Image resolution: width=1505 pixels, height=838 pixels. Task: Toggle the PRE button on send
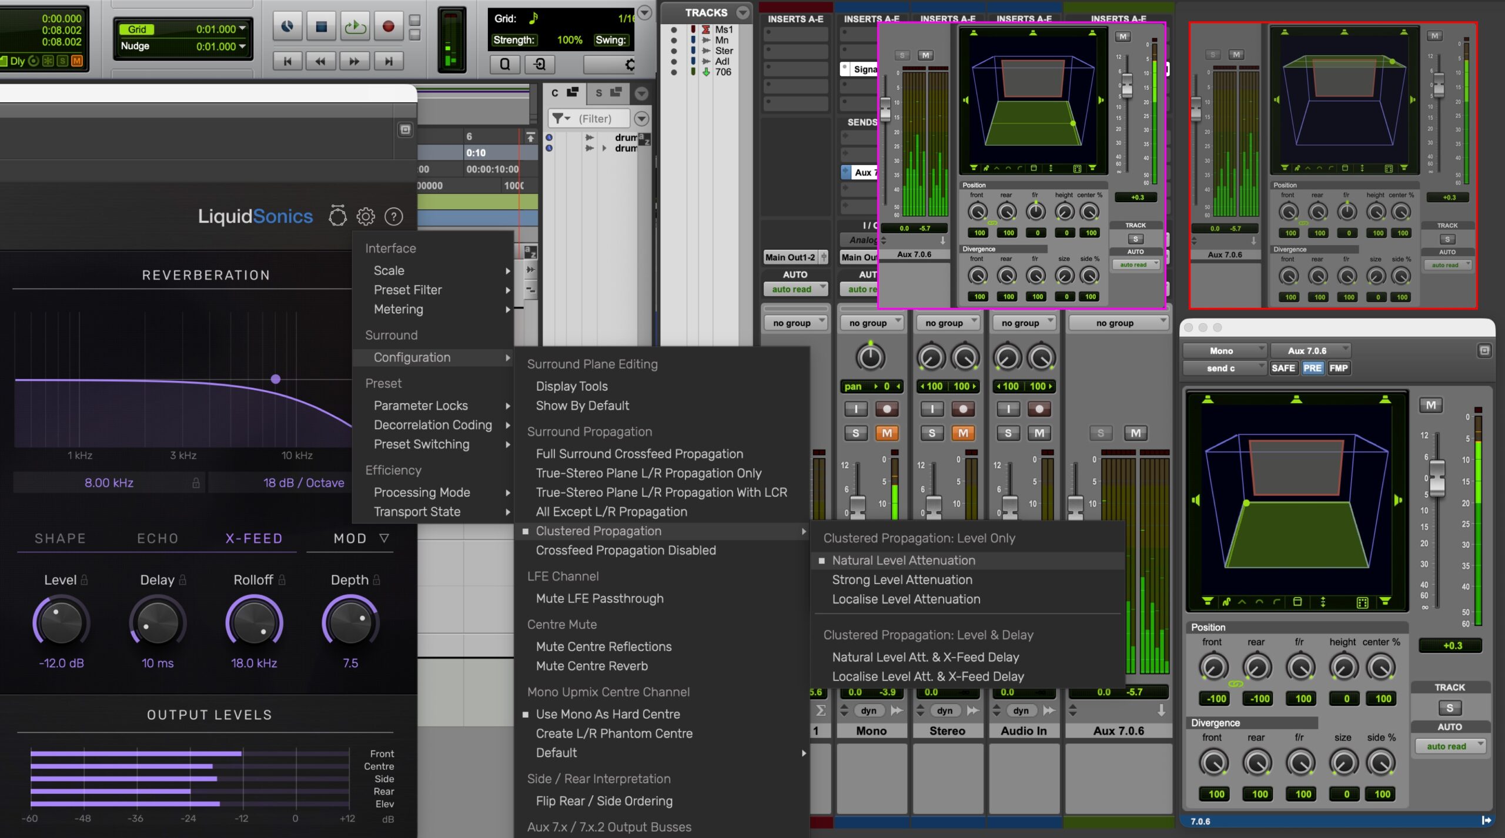(1312, 368)
